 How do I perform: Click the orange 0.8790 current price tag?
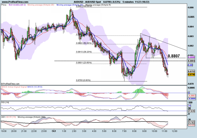coord(191,75)
